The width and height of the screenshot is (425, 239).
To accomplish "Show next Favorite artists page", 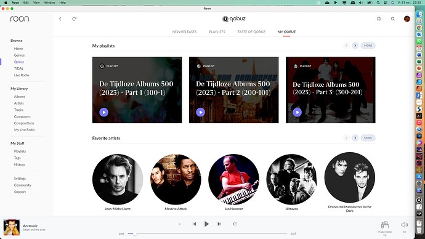I will tap(355, 138).
